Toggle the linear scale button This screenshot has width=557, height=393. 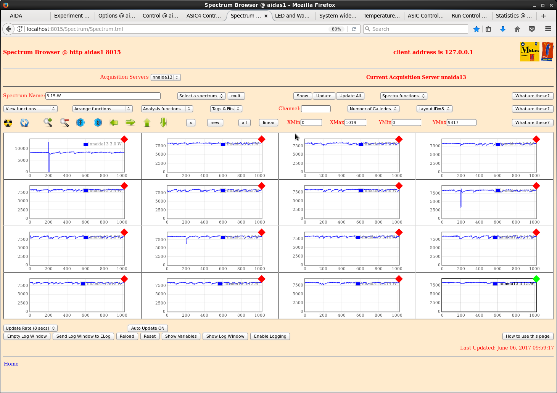coord(269,122)
